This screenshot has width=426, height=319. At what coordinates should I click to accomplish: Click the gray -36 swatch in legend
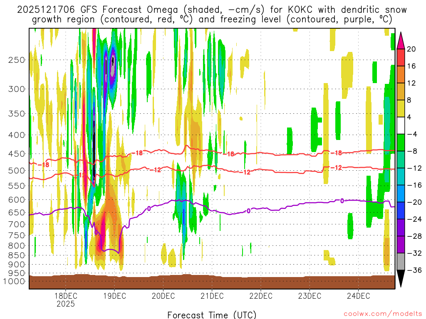[x=401, y=262]
